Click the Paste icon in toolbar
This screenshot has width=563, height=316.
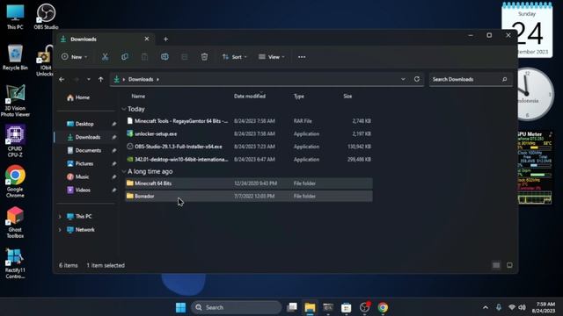point(144,56)
